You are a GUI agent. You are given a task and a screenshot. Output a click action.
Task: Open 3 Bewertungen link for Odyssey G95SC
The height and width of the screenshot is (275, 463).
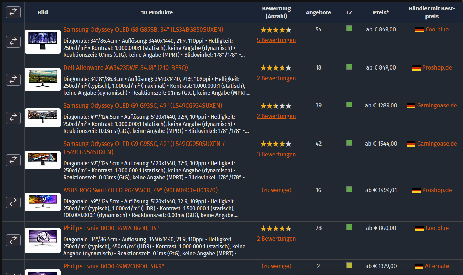pos(276,154)
